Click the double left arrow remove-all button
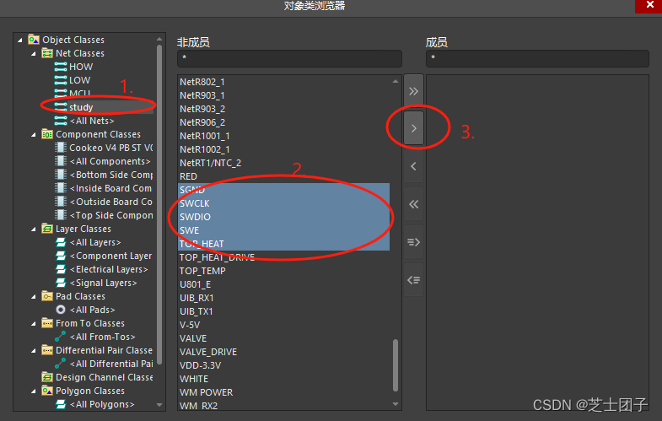Image resolution: width=662 pixels, height=421 pixels. click(x=413, y=204)
